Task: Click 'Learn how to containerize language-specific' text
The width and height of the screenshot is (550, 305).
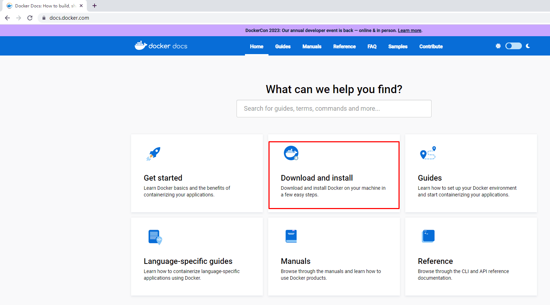Action: click(192, 275)
